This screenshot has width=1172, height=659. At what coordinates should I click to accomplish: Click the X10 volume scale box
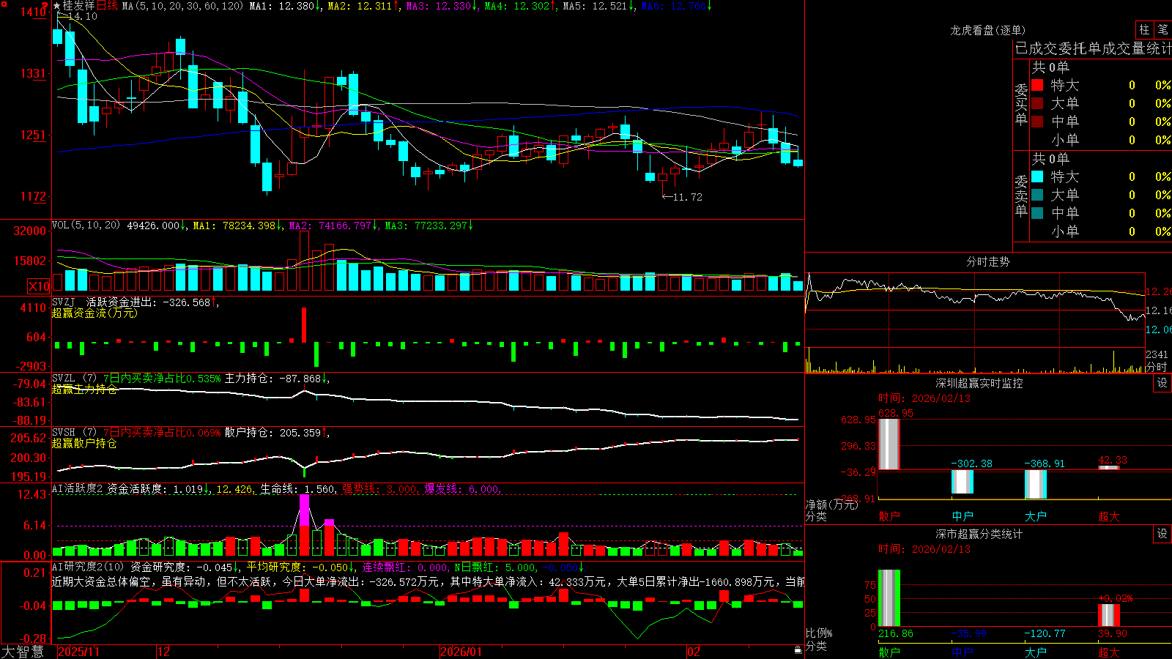point(39,286)
